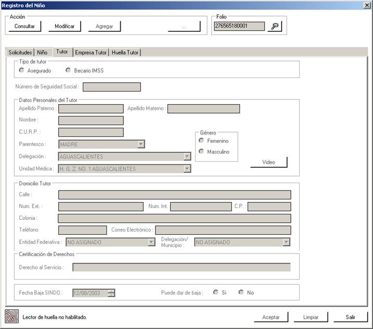The image size is (373, 329).
Task: Click the Número de Seguridad Social field
Action: point(112,87)
